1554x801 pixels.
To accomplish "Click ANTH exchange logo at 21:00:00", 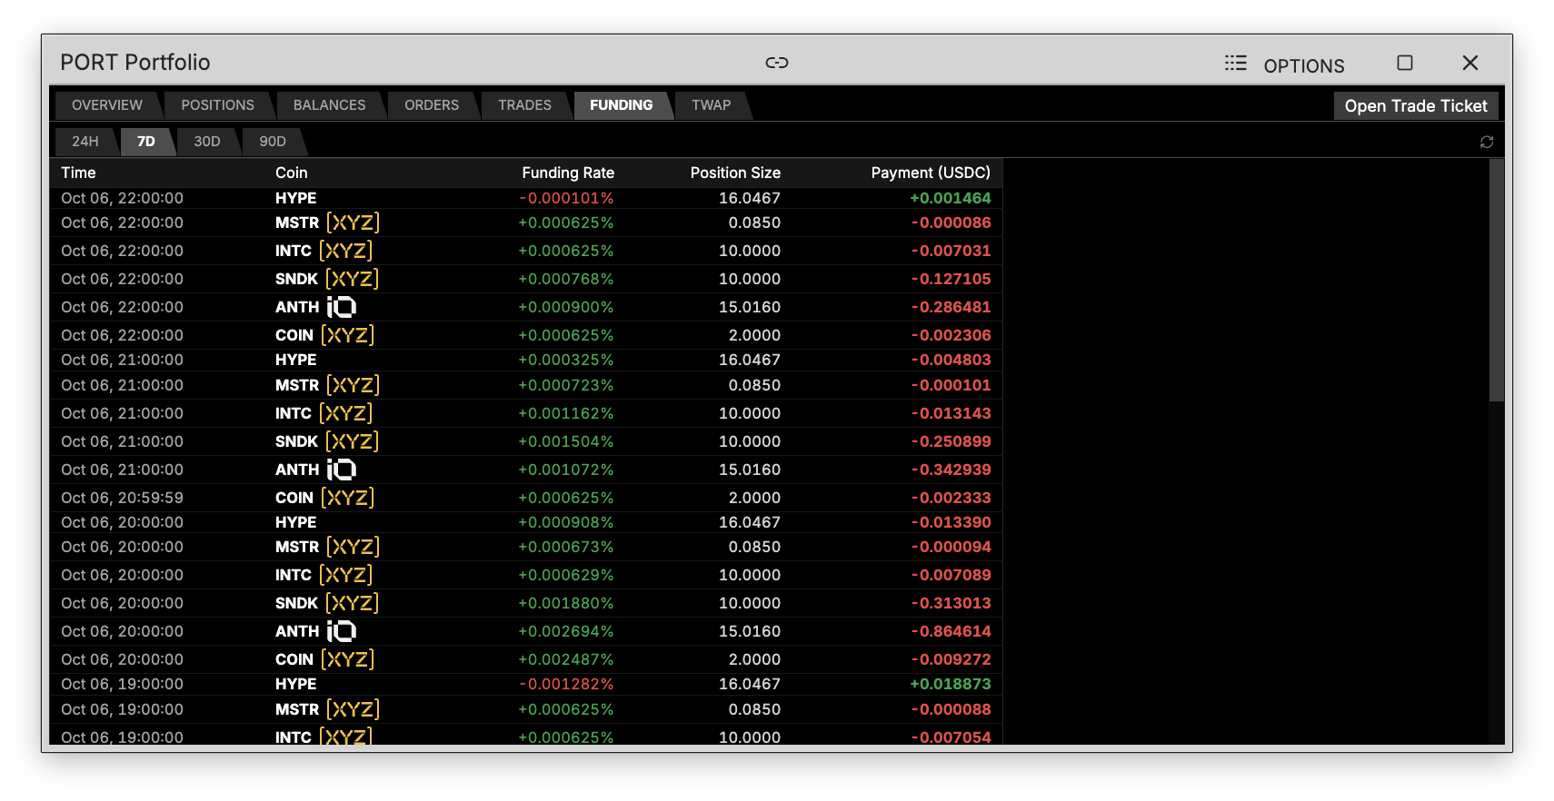I will [x=342, y=470].
